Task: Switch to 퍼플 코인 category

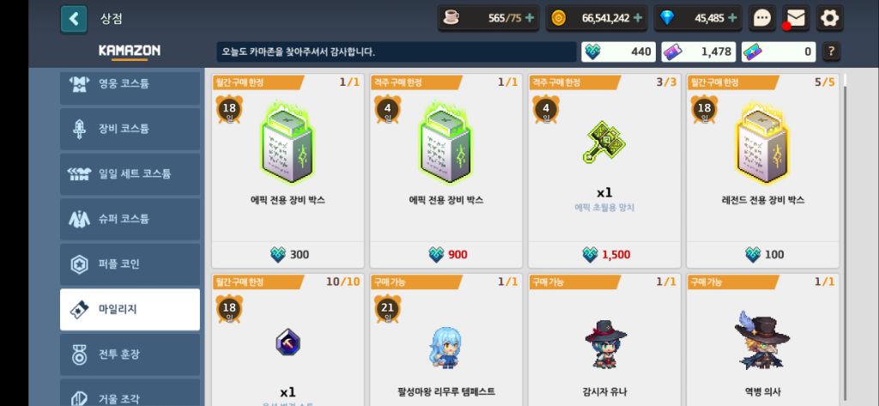Action: pos(130,264)
